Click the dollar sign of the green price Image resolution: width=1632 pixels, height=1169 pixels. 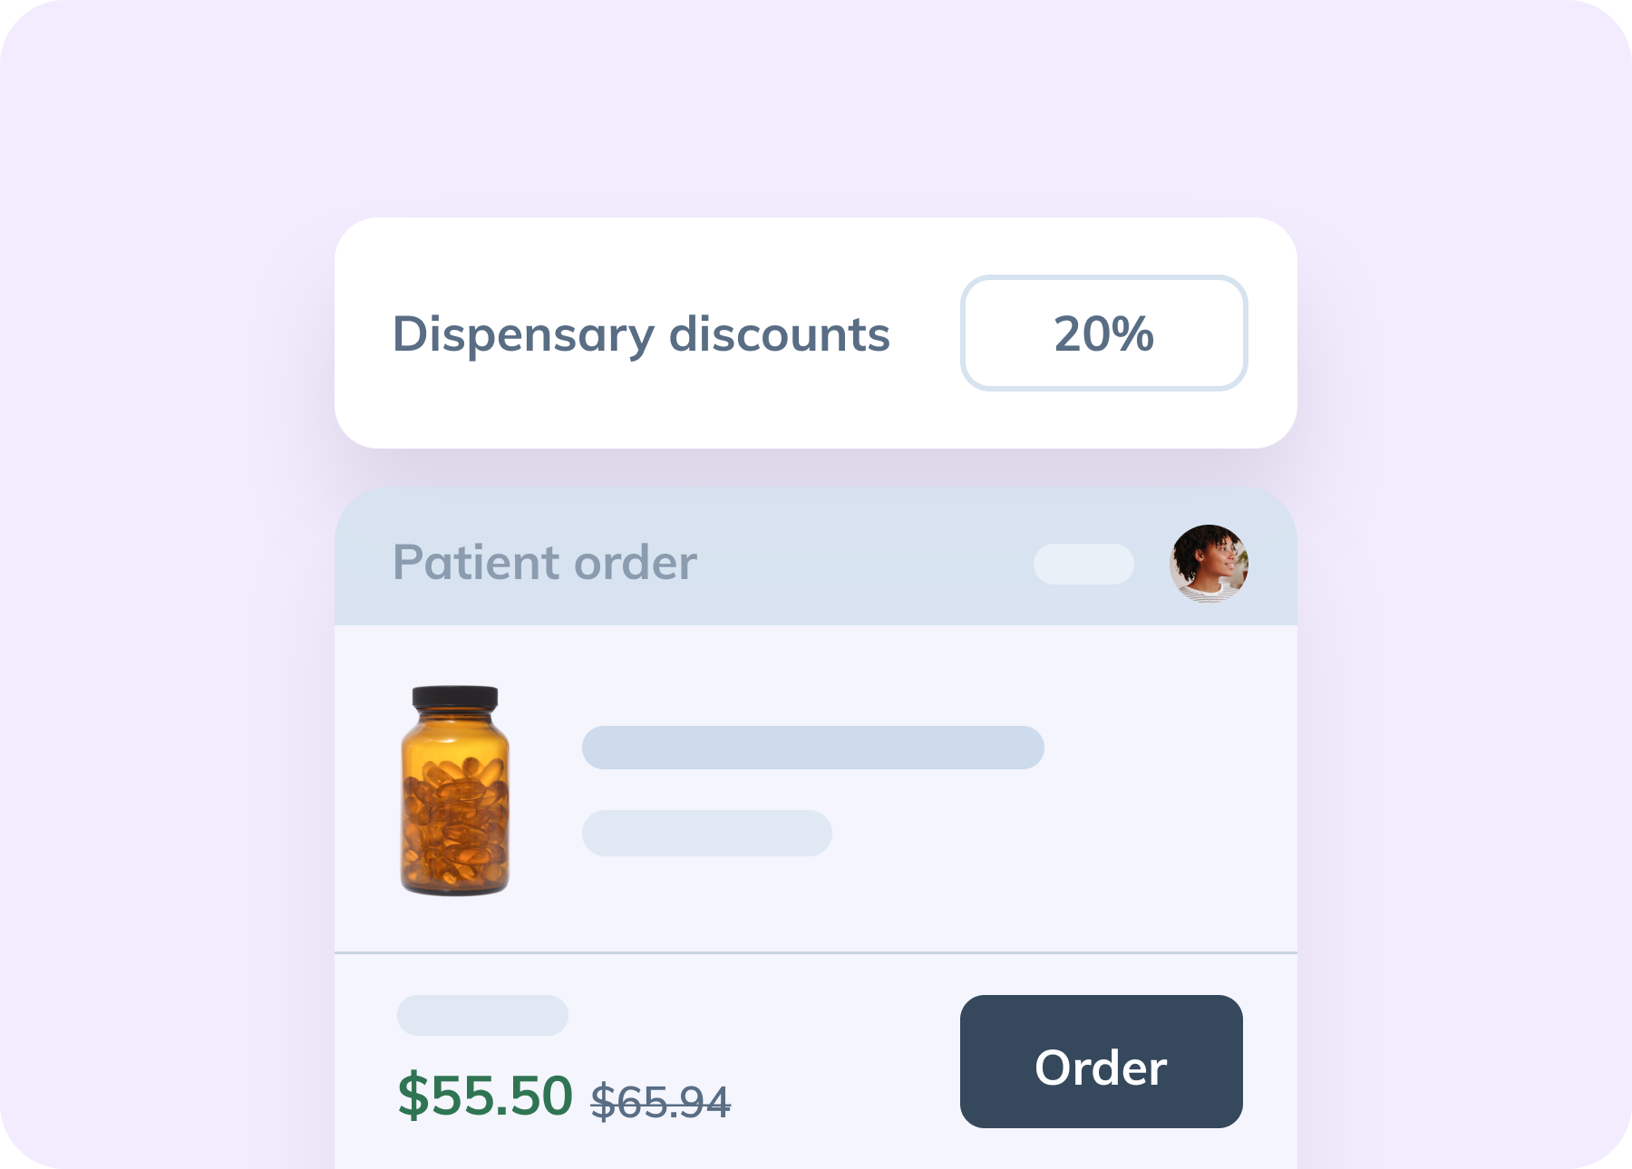click(x=413, y=1095)
